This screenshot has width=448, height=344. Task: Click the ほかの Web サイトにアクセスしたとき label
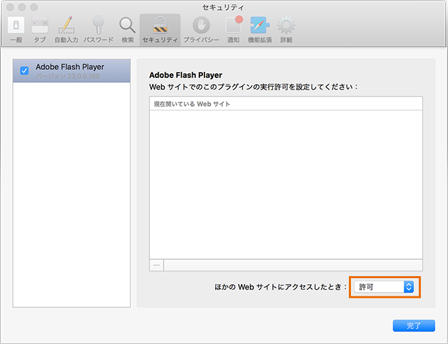tap(280, 287)
